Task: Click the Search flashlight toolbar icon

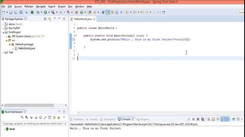Action: (x=95, y=13)
